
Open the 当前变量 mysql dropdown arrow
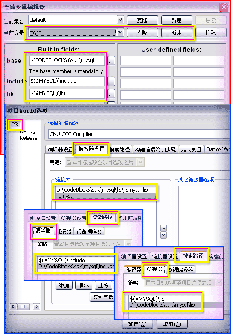pyautogui.click(x=121, y=33)
